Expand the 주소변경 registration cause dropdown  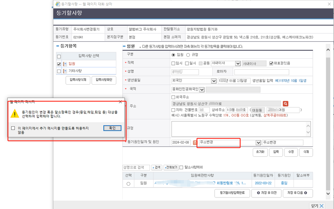click(258, 143)
